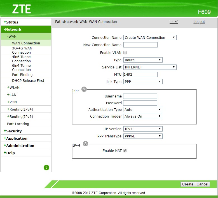This screenshot has width=218, height=198.
Task: Open 4in6 Tunnel Connection page
Action: [22, 59]
